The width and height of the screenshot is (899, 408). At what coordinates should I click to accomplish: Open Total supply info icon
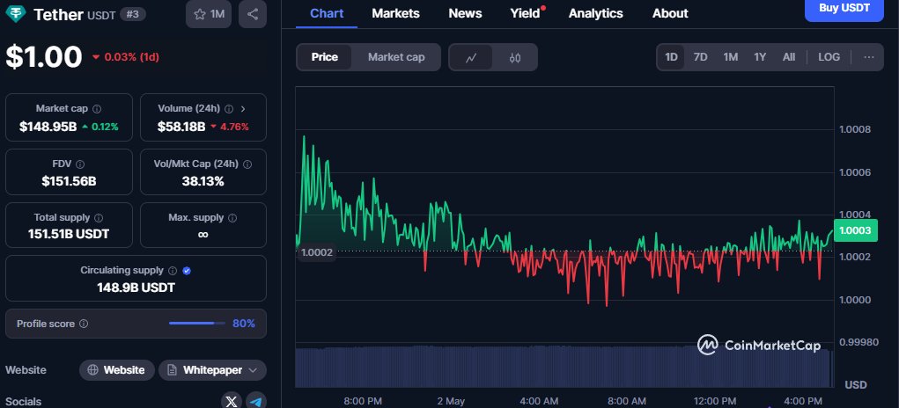(99, 218)
